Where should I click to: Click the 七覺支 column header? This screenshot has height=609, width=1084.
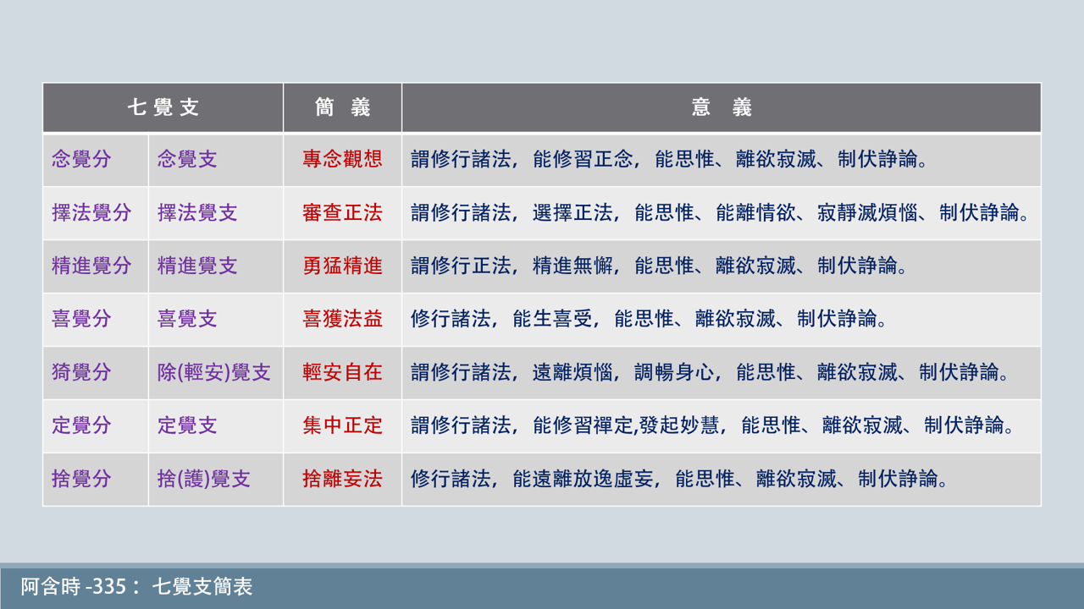tap(163, 107)
